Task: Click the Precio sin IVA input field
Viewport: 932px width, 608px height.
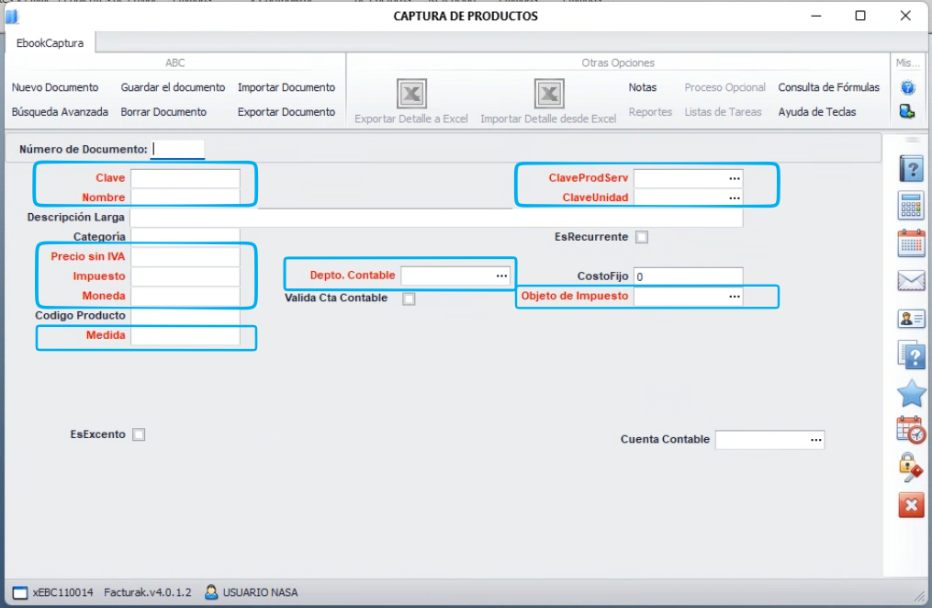Action: [185, 257]
